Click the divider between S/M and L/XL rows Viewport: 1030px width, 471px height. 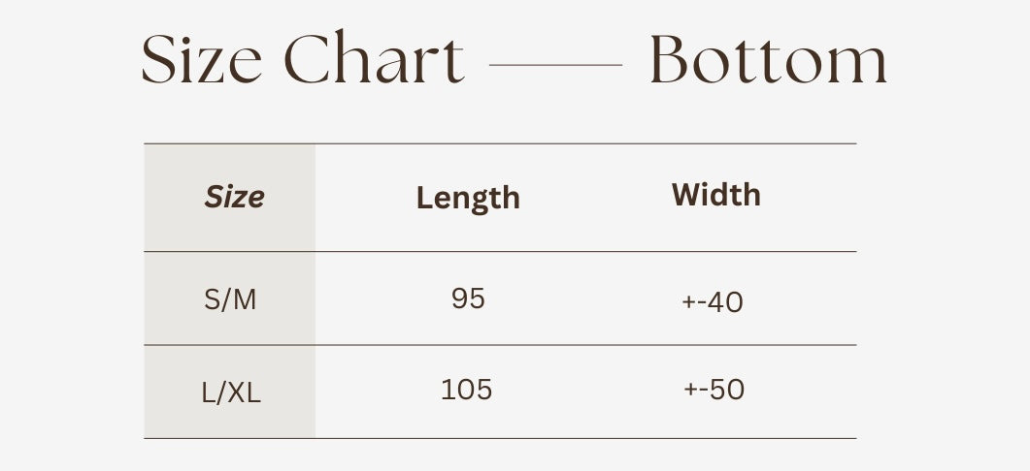point(500,345)
